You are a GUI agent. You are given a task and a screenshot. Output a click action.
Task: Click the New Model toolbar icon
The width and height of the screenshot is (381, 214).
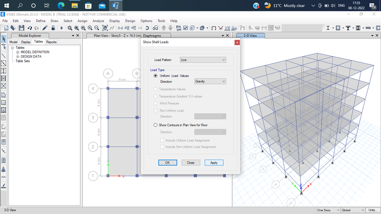coord(6,28)
